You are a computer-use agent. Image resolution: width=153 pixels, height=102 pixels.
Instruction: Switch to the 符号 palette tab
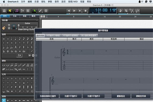5,16
